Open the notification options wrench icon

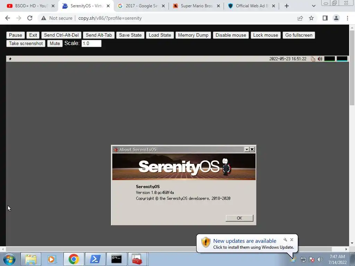[x=285, y=240]
